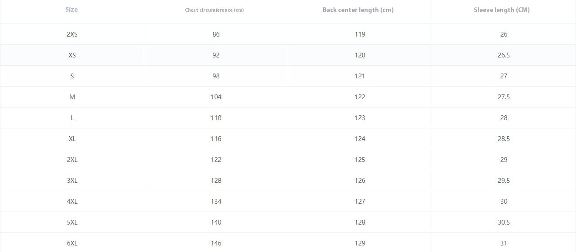
Task: Select the Chest circumference (cm) header
Action: [x=215, y=10]
